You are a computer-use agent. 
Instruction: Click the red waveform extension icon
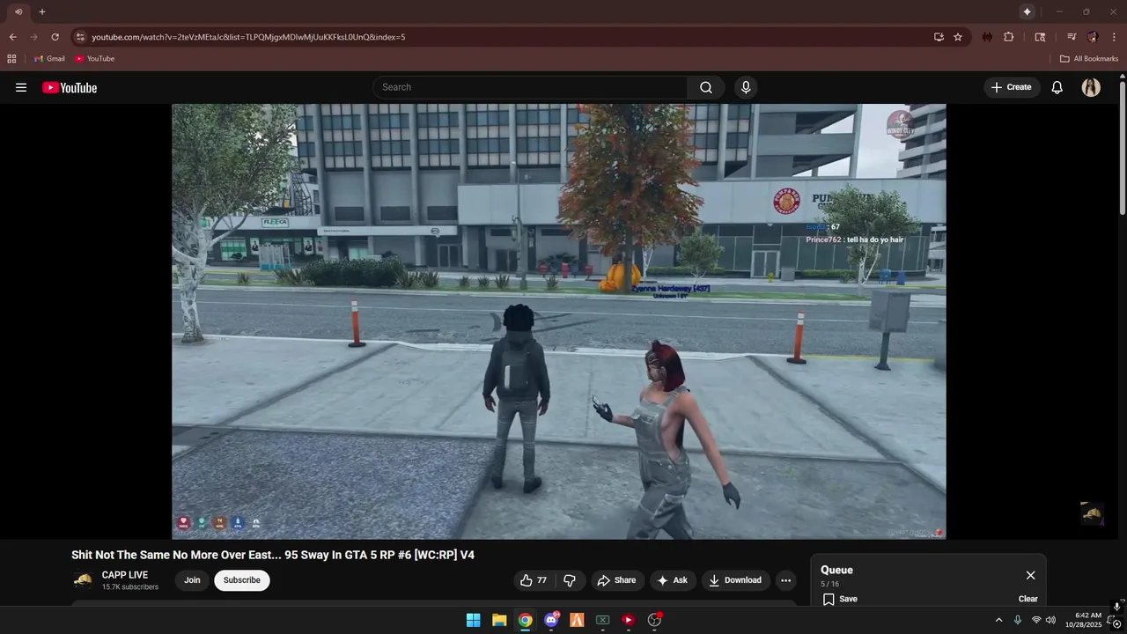987,37
